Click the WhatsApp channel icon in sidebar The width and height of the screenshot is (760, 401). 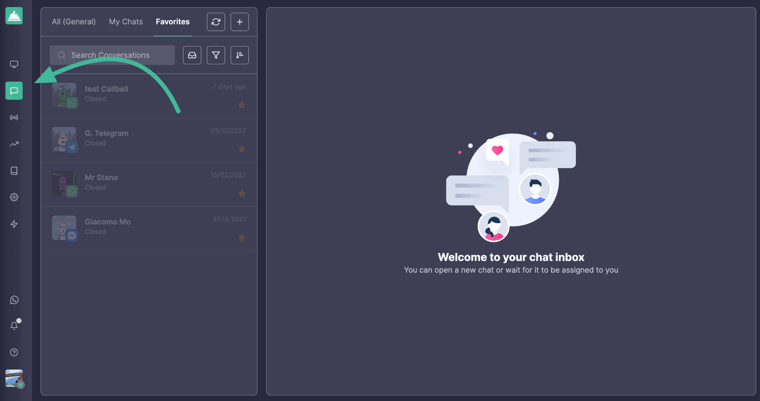14,301
